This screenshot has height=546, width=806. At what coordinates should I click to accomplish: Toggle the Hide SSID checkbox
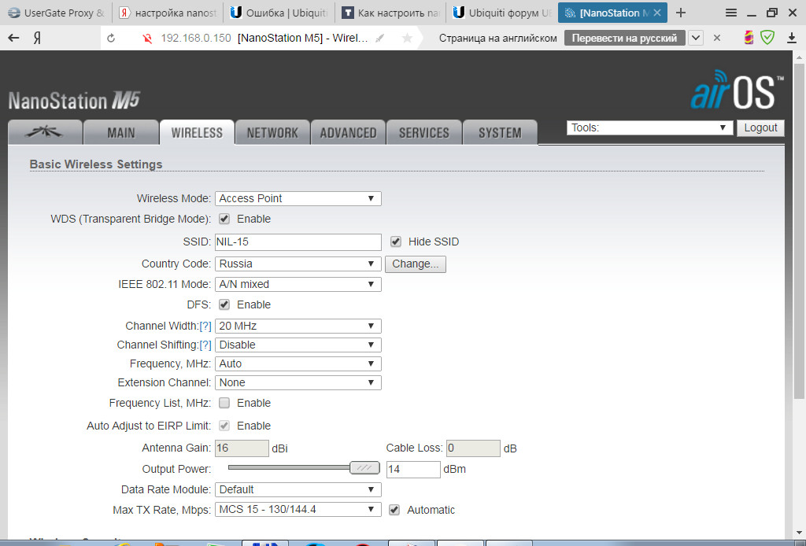pyautogui.click(x=396, y=242)
